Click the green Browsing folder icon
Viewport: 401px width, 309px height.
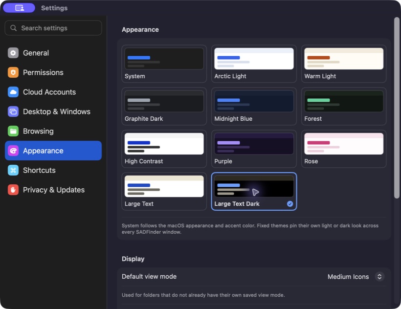(13, 131)
